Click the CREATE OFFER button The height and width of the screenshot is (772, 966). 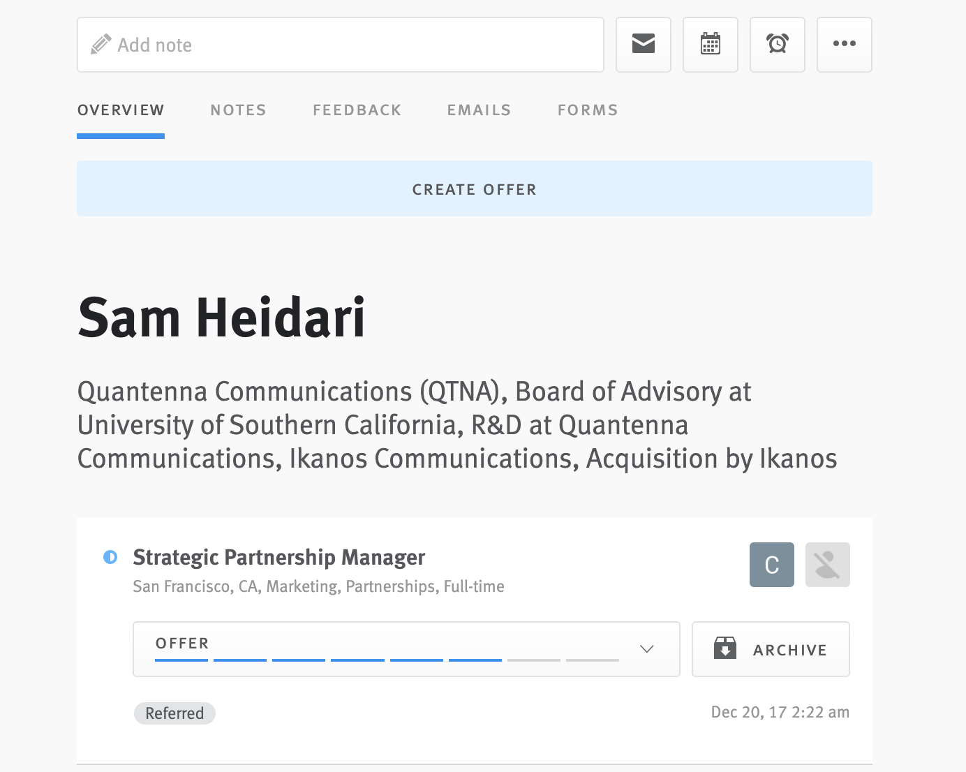coord(474,188)
